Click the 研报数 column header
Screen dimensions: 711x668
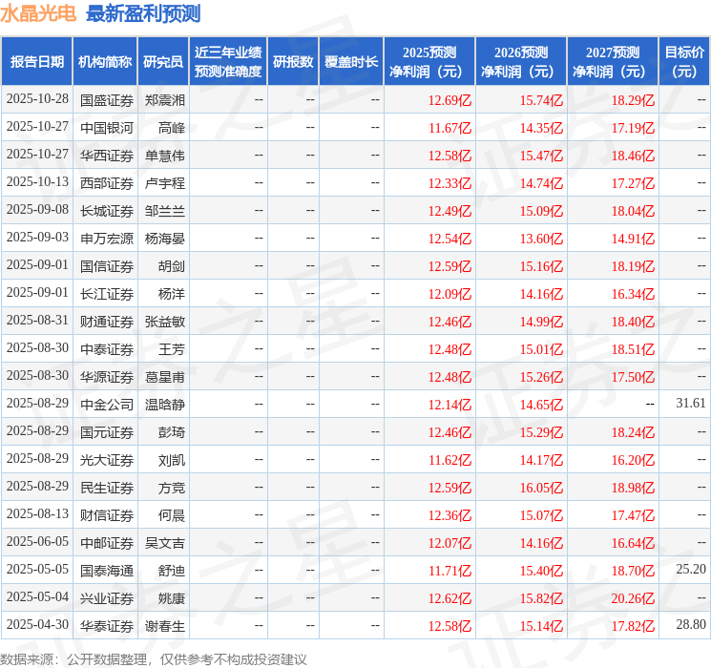coord(293,62)
